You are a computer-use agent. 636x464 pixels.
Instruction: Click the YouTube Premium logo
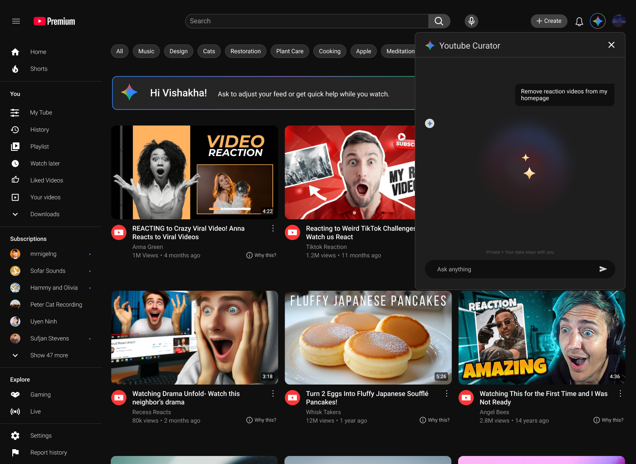[54, 21]
